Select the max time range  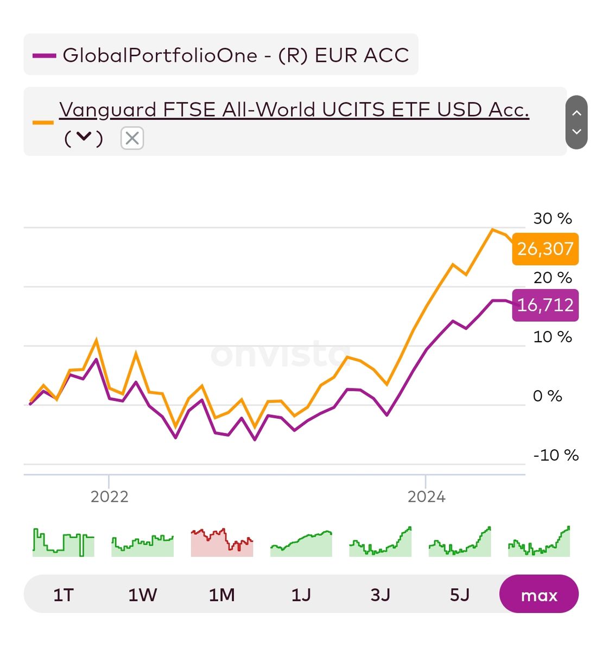(x=538, y=595)
